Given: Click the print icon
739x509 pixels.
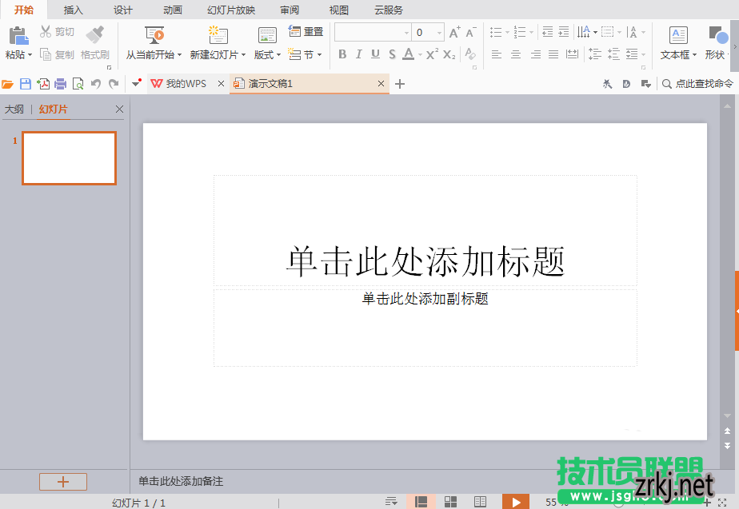Looking at the screenshot, I should pos(60,84).
